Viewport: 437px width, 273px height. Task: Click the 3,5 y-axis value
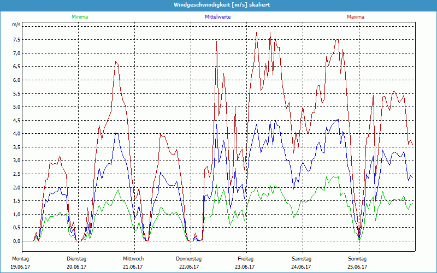[x=17, y=147]
